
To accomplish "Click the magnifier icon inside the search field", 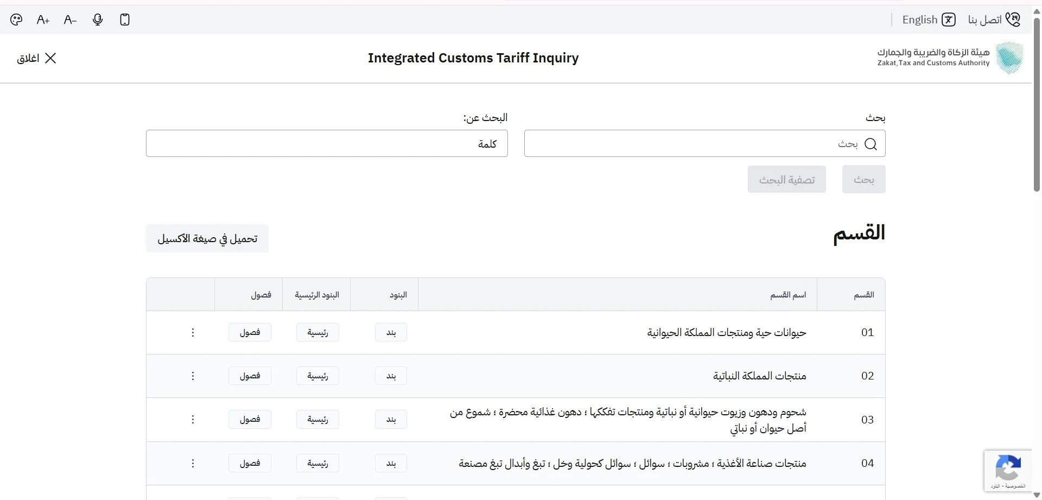I will (x=872, y=144).
